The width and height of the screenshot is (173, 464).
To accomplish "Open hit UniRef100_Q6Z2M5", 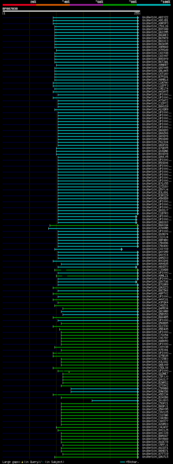I will (155, 32).
